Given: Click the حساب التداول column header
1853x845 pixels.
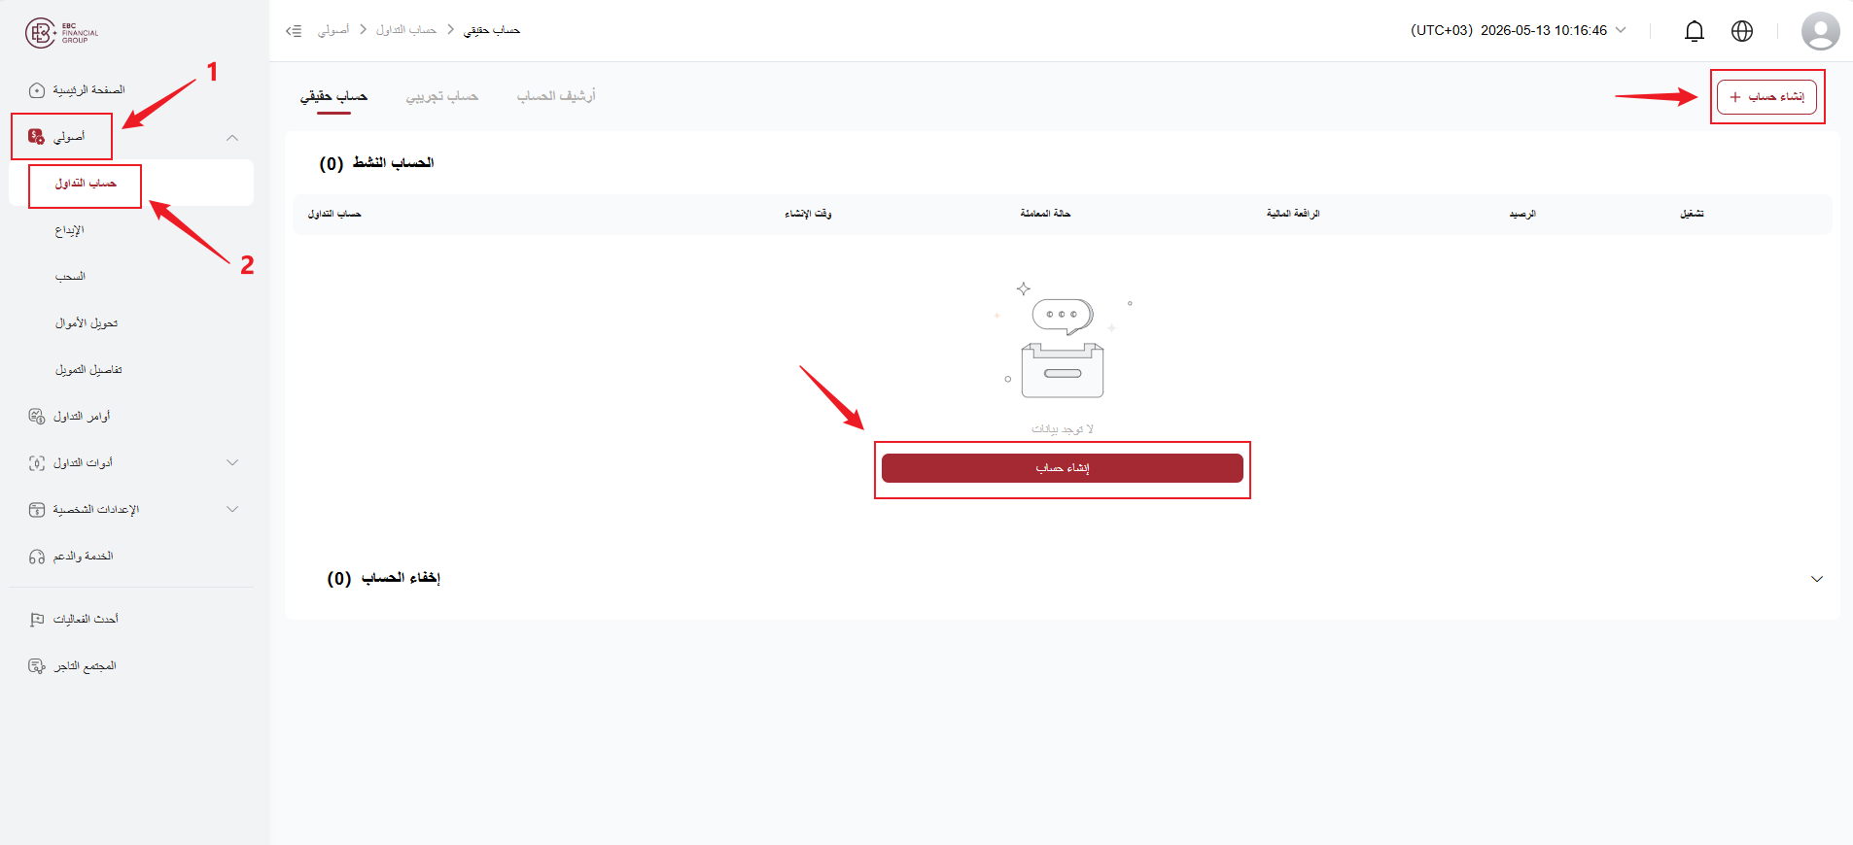Looking at the screenshot, I should click(334, 214).
